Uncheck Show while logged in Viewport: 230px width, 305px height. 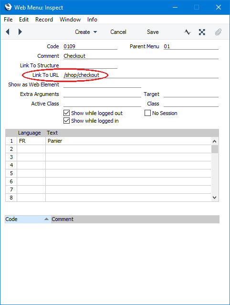pos(66,121)
